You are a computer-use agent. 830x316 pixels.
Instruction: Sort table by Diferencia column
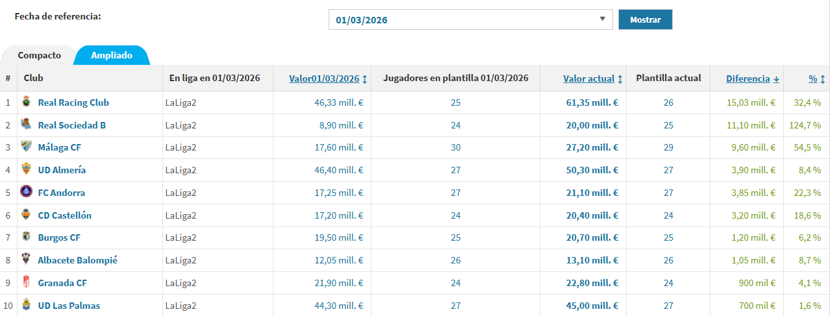(x=748, y=79)
